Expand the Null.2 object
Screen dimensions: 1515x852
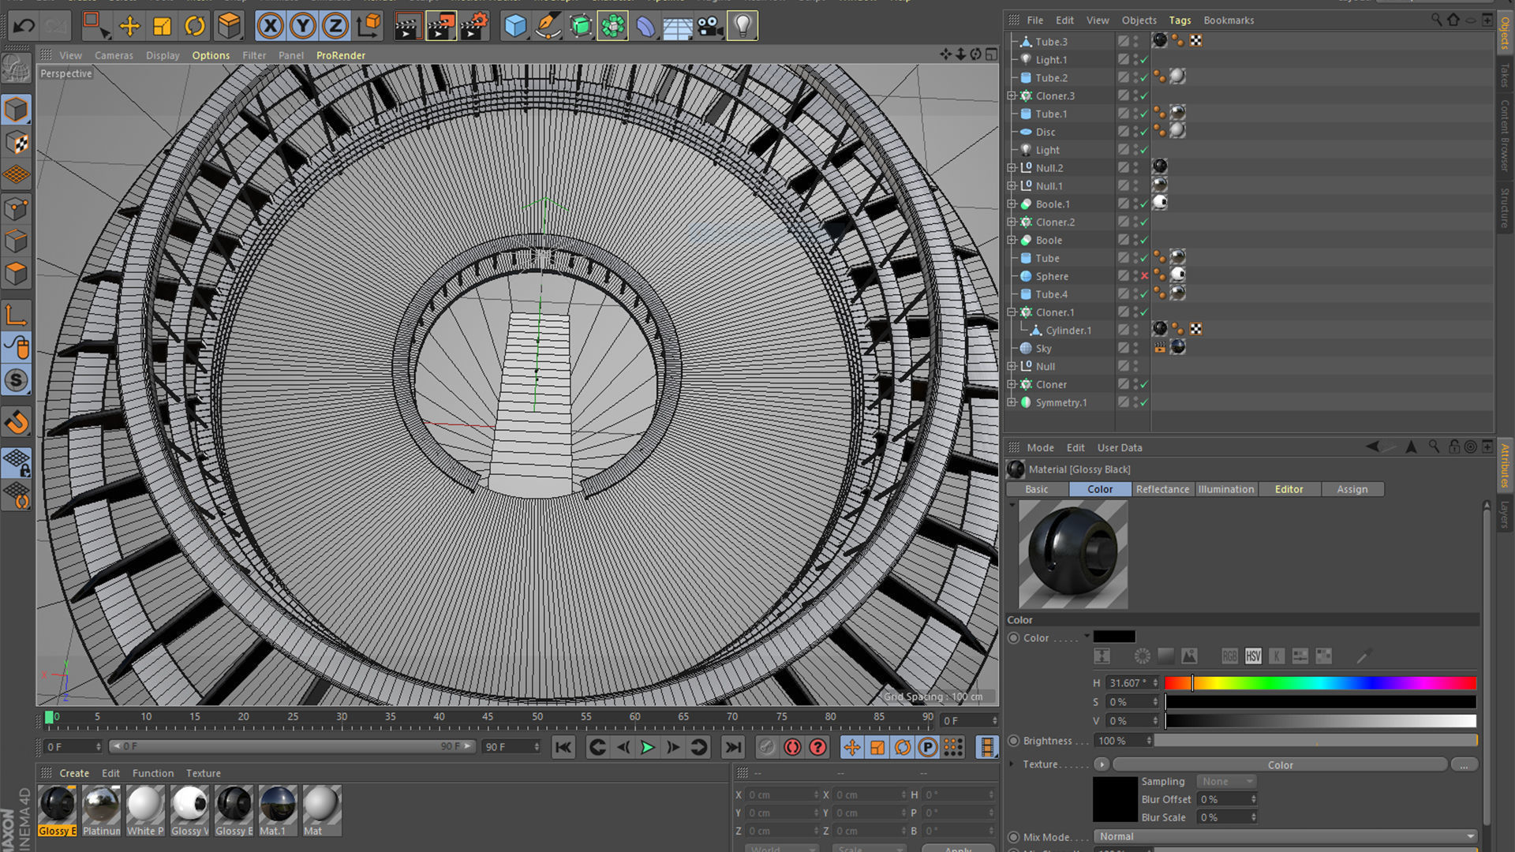(1012, 168)
